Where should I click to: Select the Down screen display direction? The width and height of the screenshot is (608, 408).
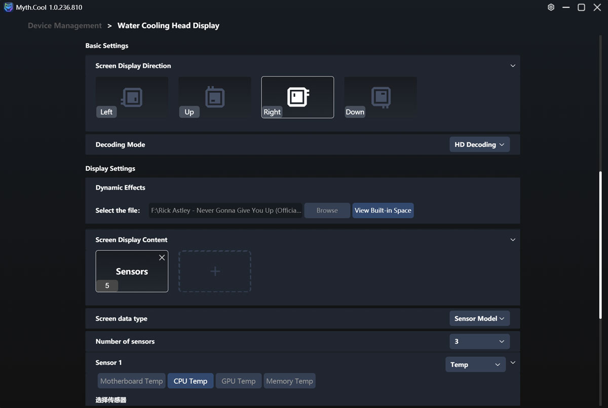click(x=380, y=97)
